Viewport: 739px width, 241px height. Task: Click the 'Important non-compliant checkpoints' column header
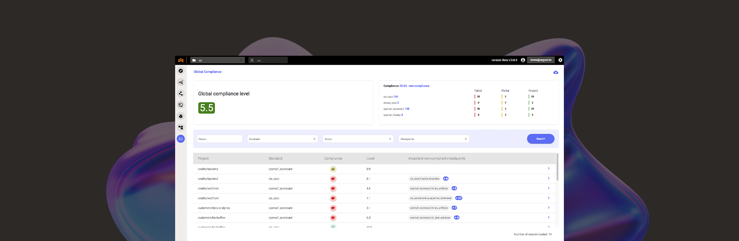[437, 158]
